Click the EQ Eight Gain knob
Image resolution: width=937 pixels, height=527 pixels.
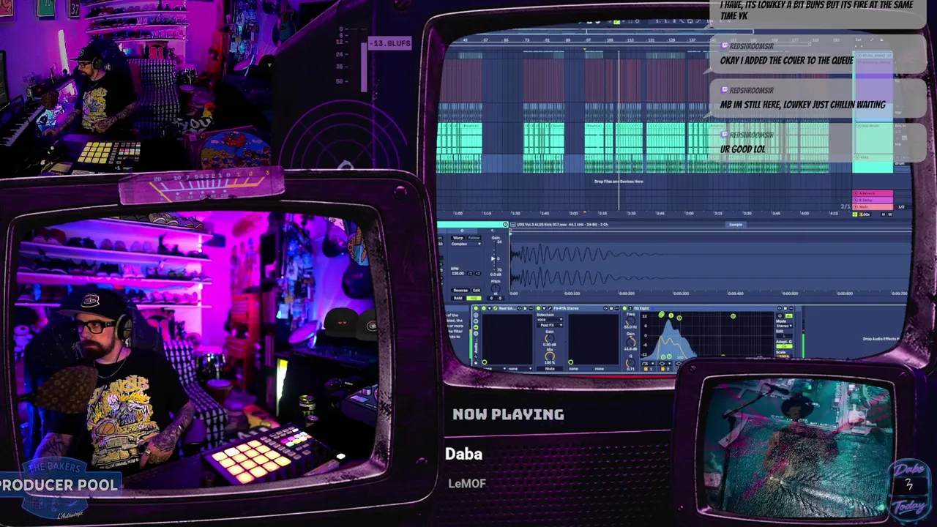(x=631, y=343)
